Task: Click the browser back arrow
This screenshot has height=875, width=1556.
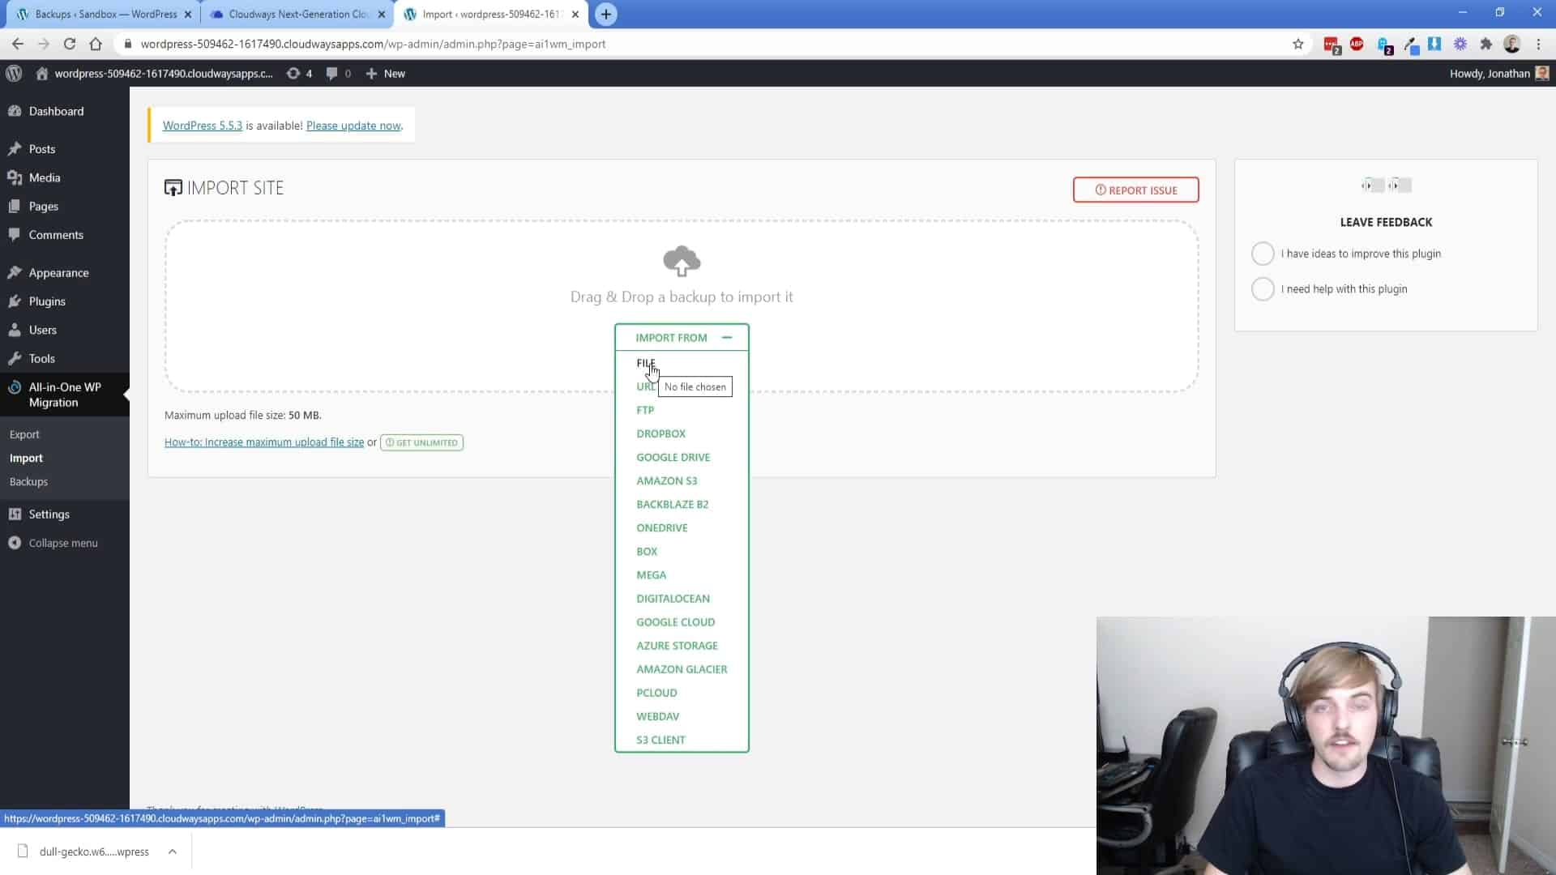Action: pos(18,44)
